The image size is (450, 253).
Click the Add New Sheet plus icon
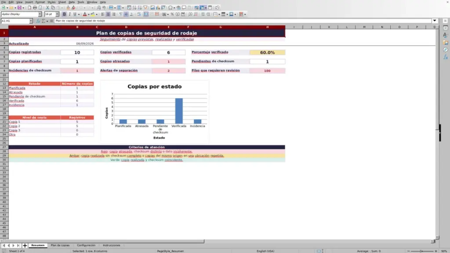click(x=25, y=245)
